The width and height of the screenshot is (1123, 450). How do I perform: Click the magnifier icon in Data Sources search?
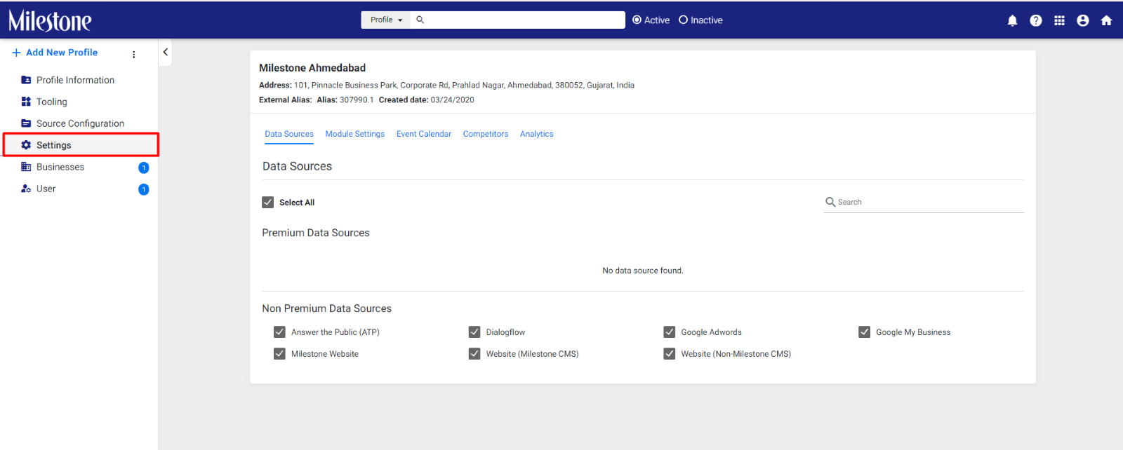pyautogui.click(x=830, y=202)
